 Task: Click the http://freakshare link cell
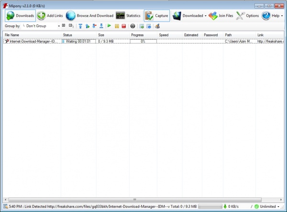pyautogui.click(x=270, y=42)
